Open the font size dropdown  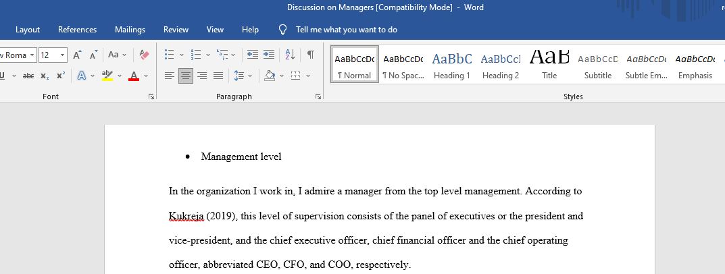62,55
